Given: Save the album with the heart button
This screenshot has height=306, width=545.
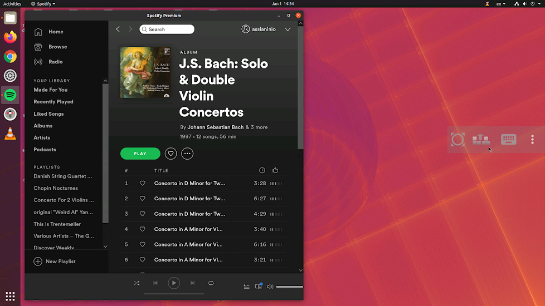Looking at the screenshot, I should pyautogui.click(x=171, y=154).
